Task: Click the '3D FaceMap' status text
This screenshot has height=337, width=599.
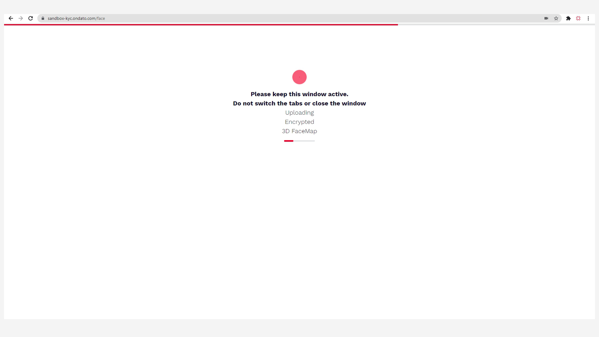Action: point(299,131)
